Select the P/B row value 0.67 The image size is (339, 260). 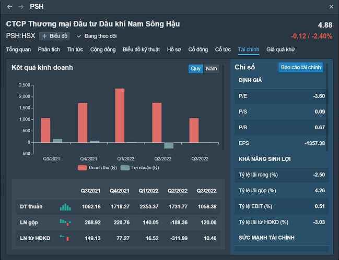point(320,128)
